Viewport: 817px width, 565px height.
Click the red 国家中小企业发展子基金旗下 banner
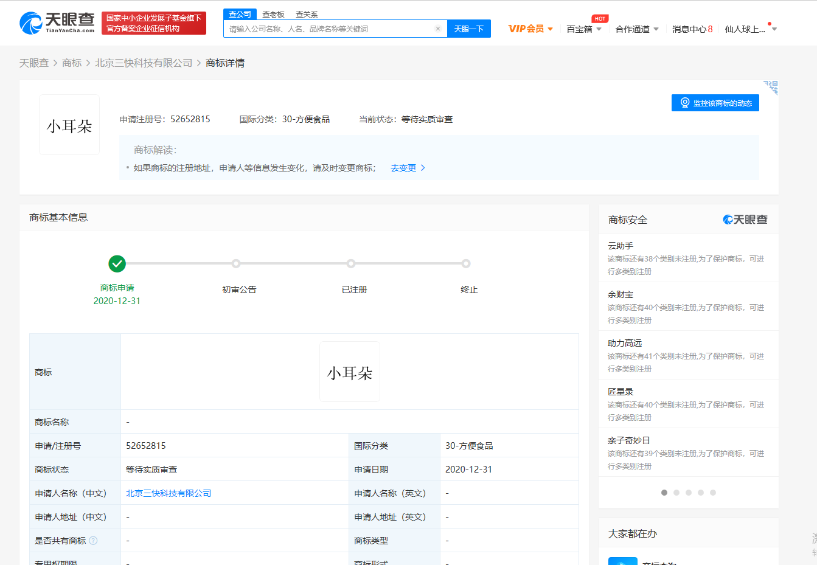(x=154, y=23)
